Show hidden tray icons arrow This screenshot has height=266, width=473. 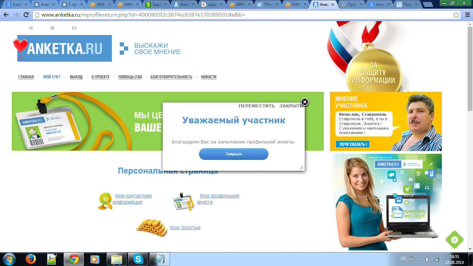tap(419, 259)
